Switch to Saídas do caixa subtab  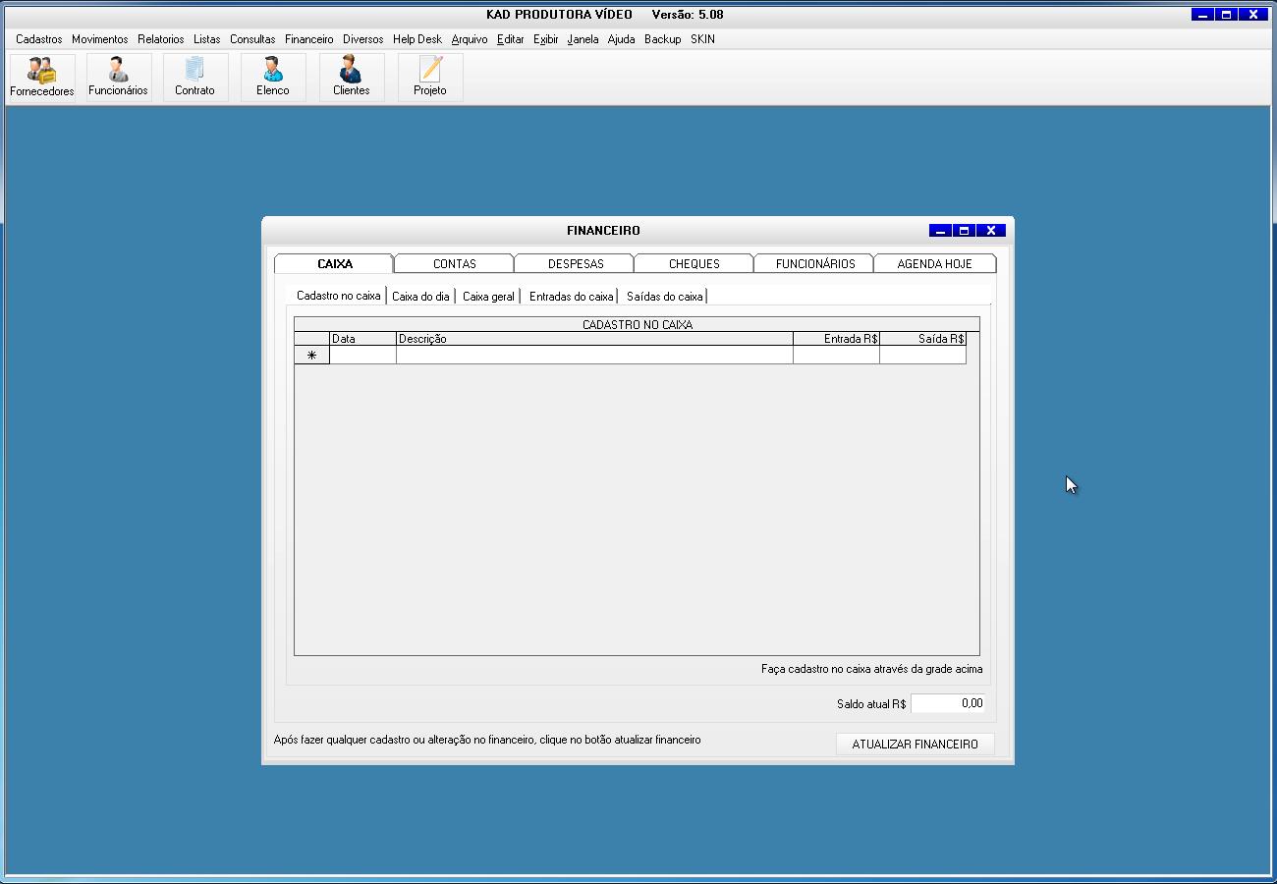[x=665, y=296]
